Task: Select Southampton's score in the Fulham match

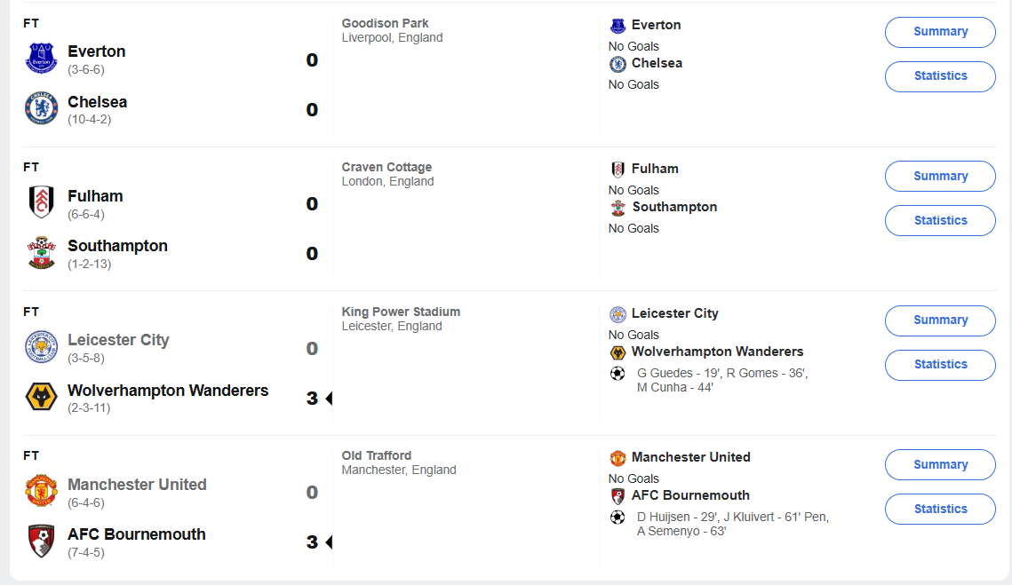Action: (312, 254)
